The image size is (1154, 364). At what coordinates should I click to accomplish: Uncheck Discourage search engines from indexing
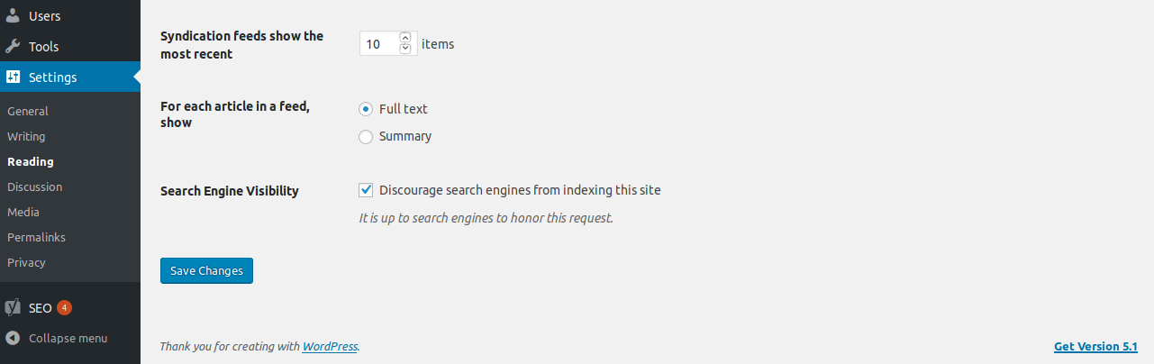pyautogui.click(x=366, y=190)
